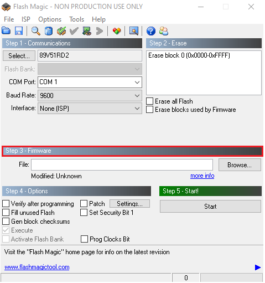Image resolution: width=265 pixels, height=283 pixels.
Task: Toggle Gen block checksums checkbox
Action: [x=6, y=221]
